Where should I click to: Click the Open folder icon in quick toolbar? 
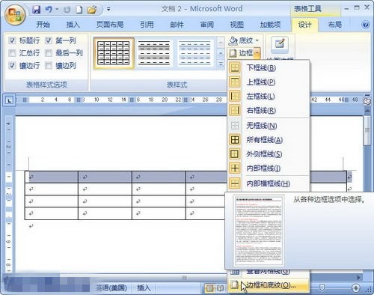pyautogui.click(x=92, y=10)
